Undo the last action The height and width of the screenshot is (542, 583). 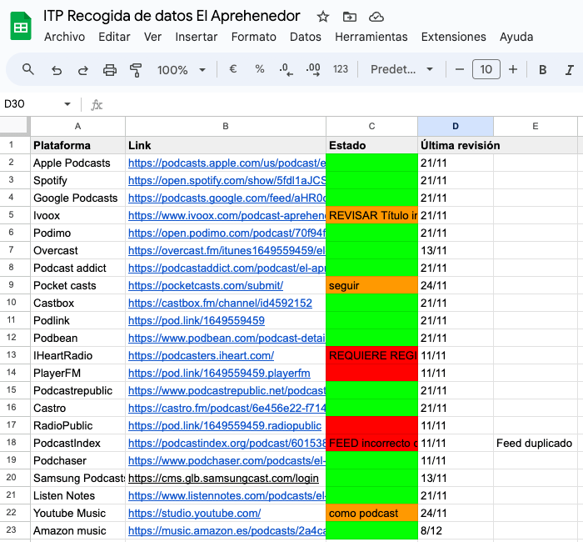pos(57,69)
